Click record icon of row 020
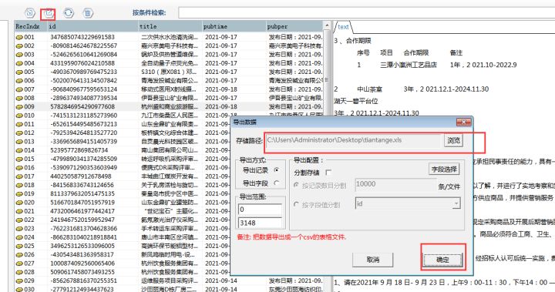Viewport: 555px width, 292px height. pos(19,203)
